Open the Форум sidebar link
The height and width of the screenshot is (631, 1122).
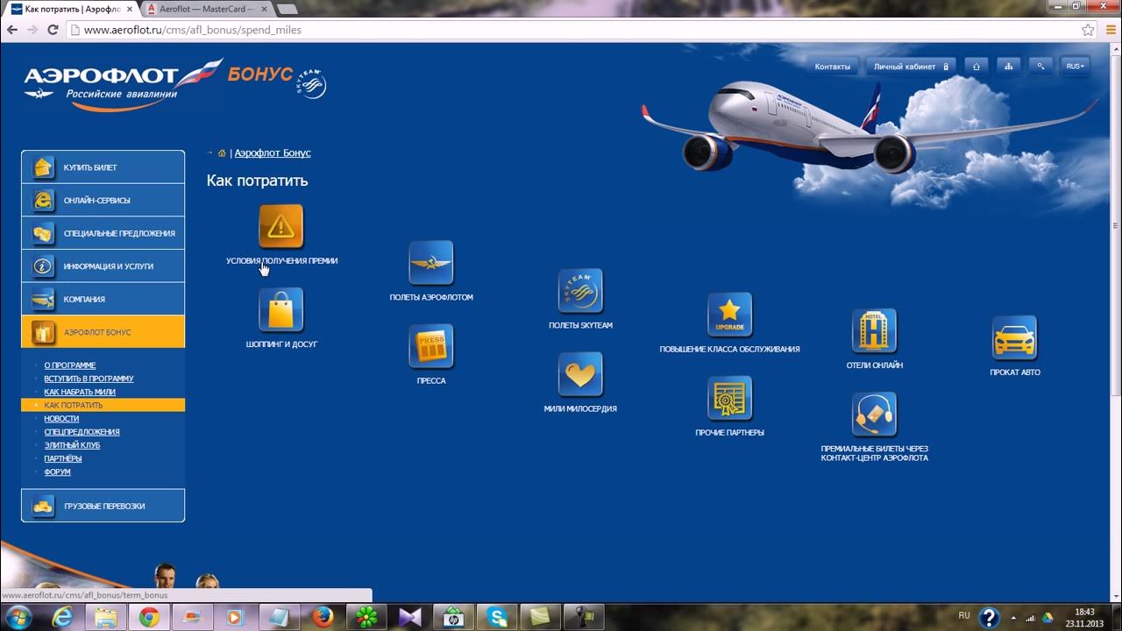pyautogui.click(x=57, y=471)
